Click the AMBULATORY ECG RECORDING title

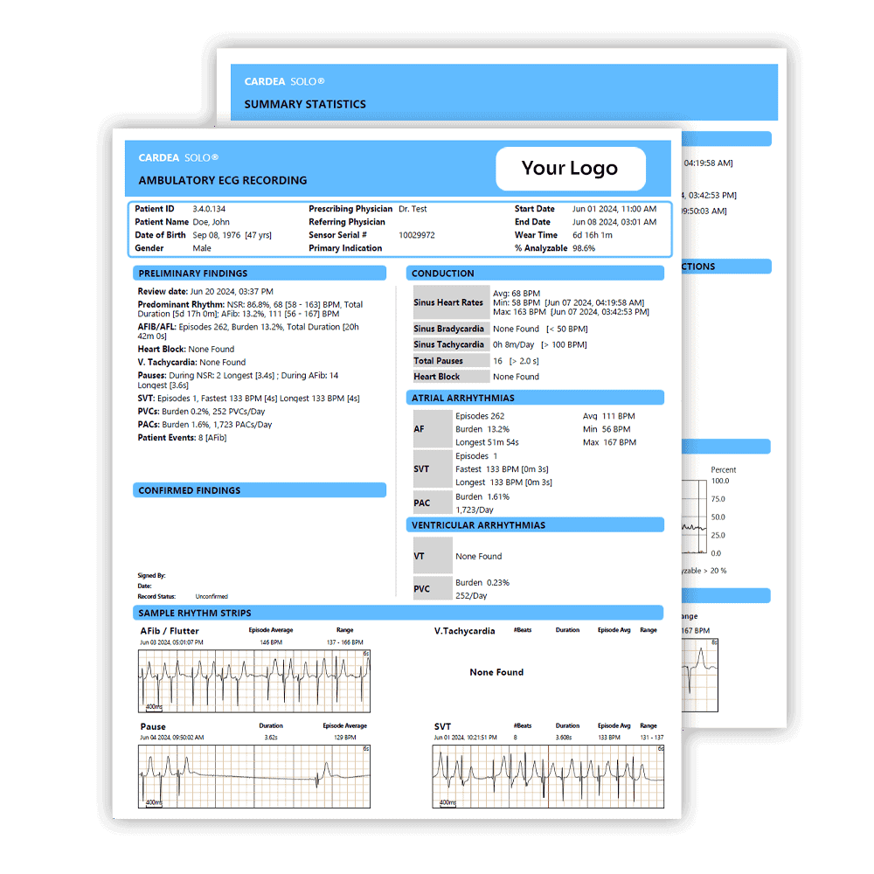(222, 180)
